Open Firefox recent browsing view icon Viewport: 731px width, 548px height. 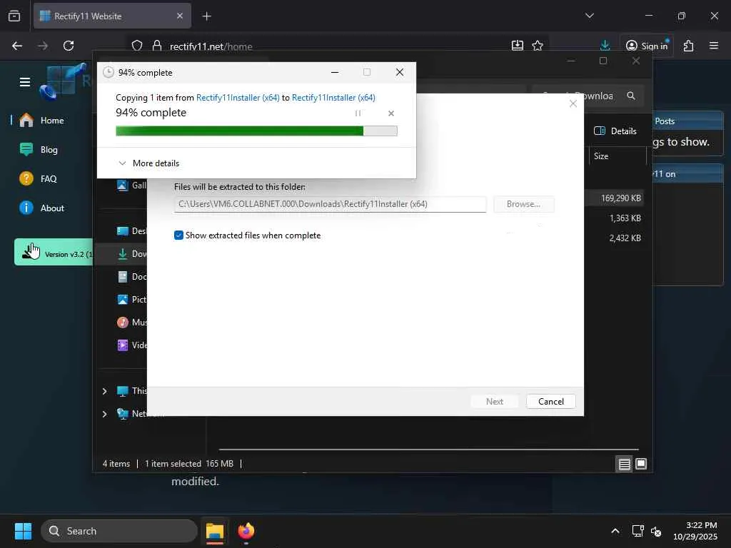14,16
